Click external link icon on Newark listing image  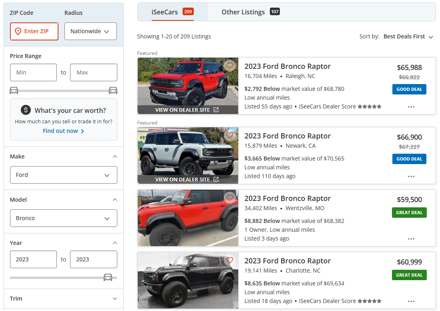coord(216,179)
